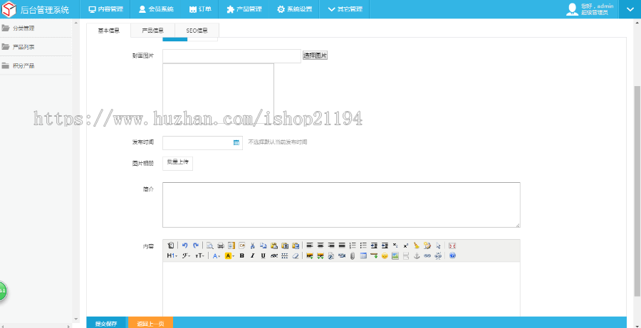This screenshot has width=641, height=328.
Task: Open editor about help icon
Action: pos(452,255)
